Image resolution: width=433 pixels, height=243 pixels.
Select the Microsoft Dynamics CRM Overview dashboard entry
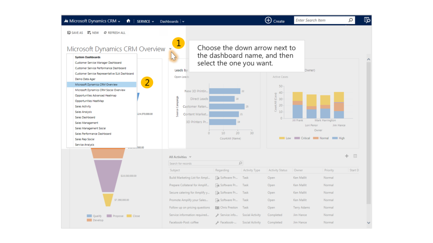(97, 84)
